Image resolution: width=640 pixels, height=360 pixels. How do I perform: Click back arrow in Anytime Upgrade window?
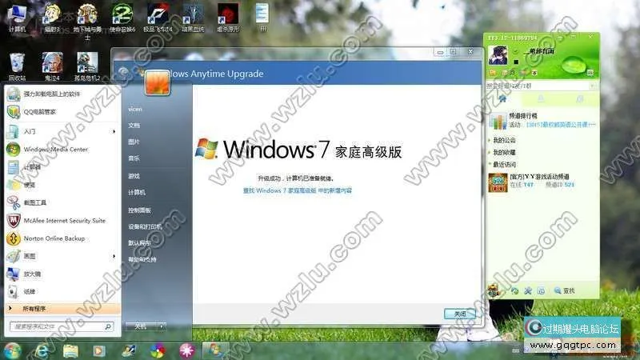(x=123, y=73)
